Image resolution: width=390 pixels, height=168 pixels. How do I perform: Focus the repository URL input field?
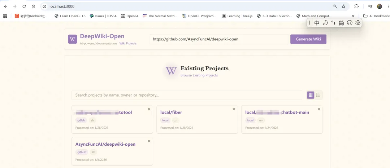pyautogui.click(x=218, y=39)
